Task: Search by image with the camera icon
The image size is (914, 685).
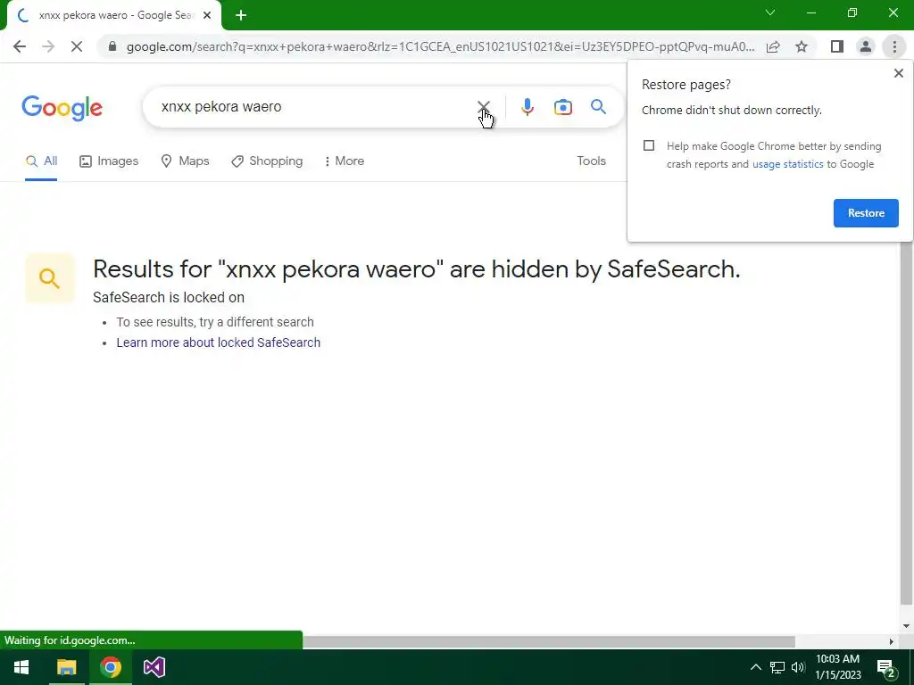Action: click(x=563, y=107)
